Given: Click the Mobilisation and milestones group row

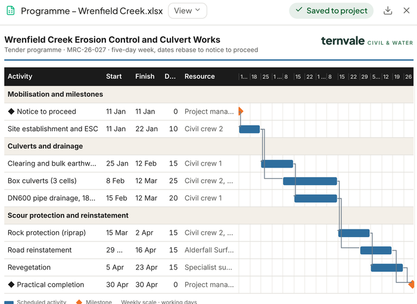Looking at the screenshot, I should coord(208,94).
